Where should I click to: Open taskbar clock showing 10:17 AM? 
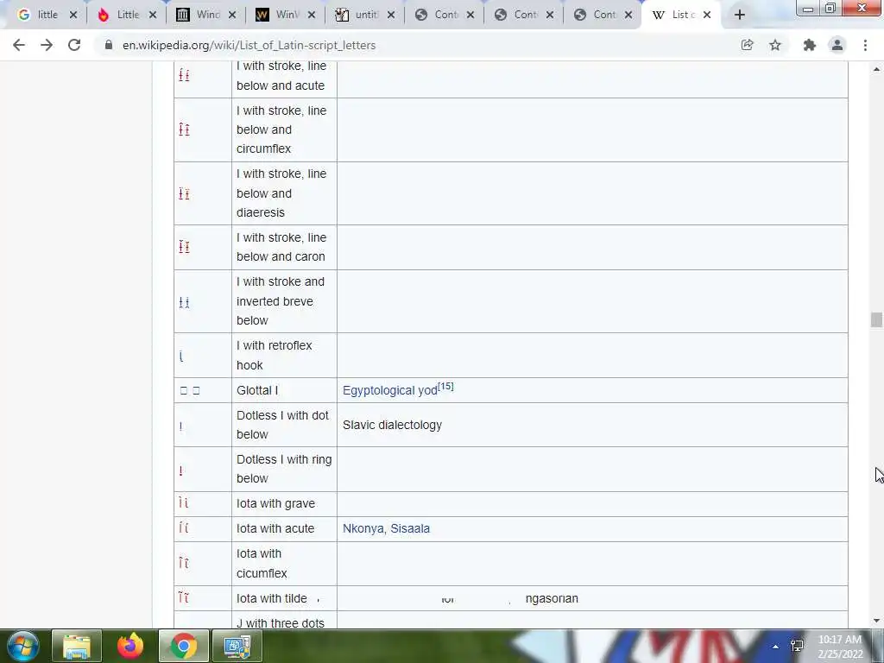coord(840,647)
